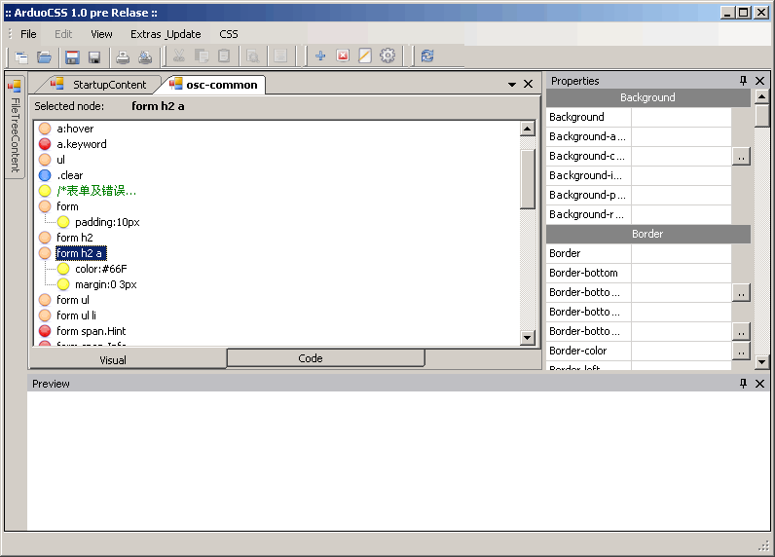
Task: Select the a:hover node
Action: tap(75, 129)
